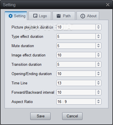Increase Picture playback duration with up arrow
The width and height of the screenshot is (113, 125).
[x=98, y=26]
